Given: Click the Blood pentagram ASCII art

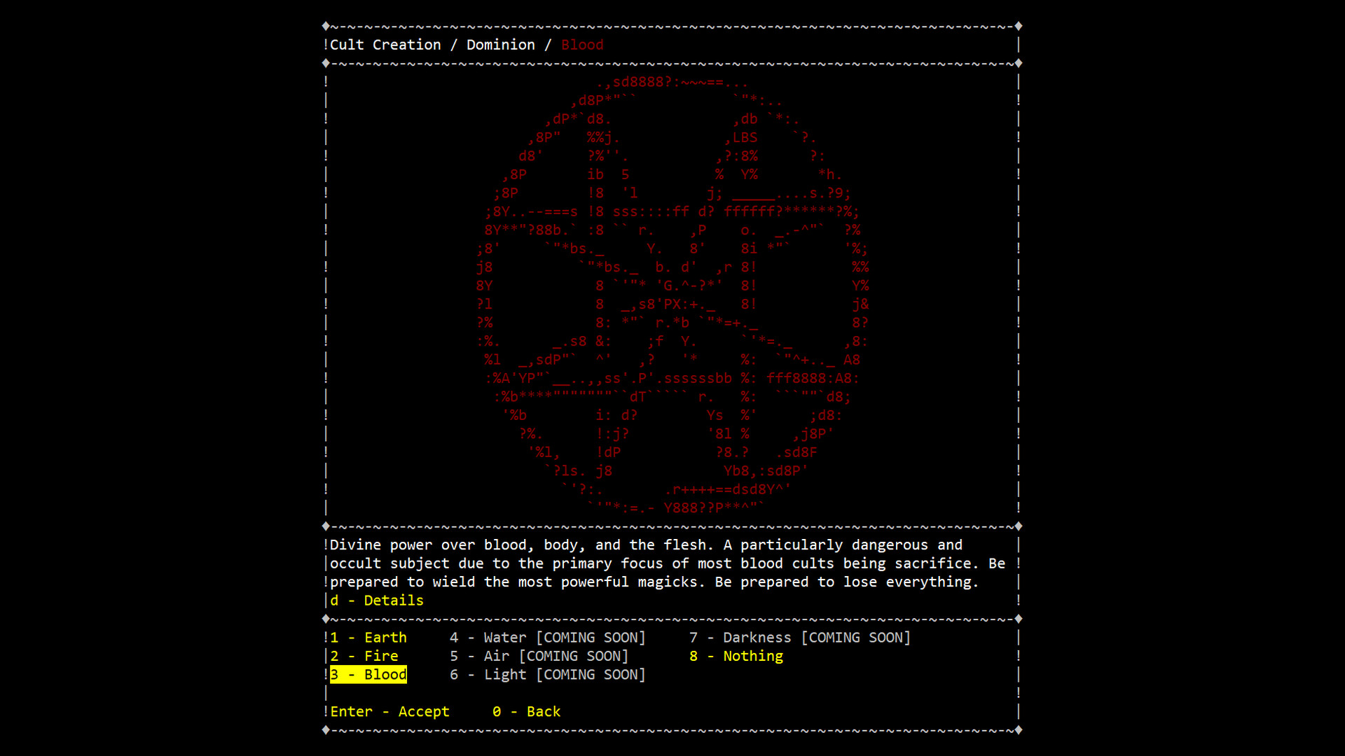Looking at the screenshot, I should 672,295.
